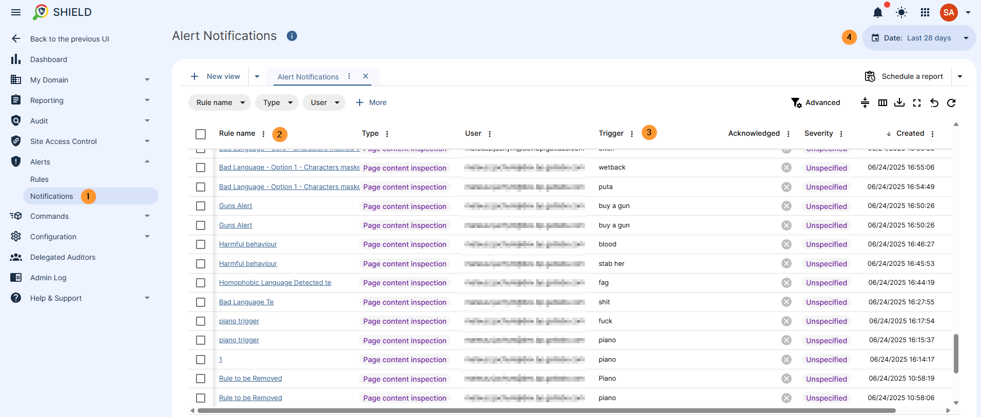Viewport: 981px width, 417px height.
Task: Open the Bad Language Te rule link
Action: [246, 302]
